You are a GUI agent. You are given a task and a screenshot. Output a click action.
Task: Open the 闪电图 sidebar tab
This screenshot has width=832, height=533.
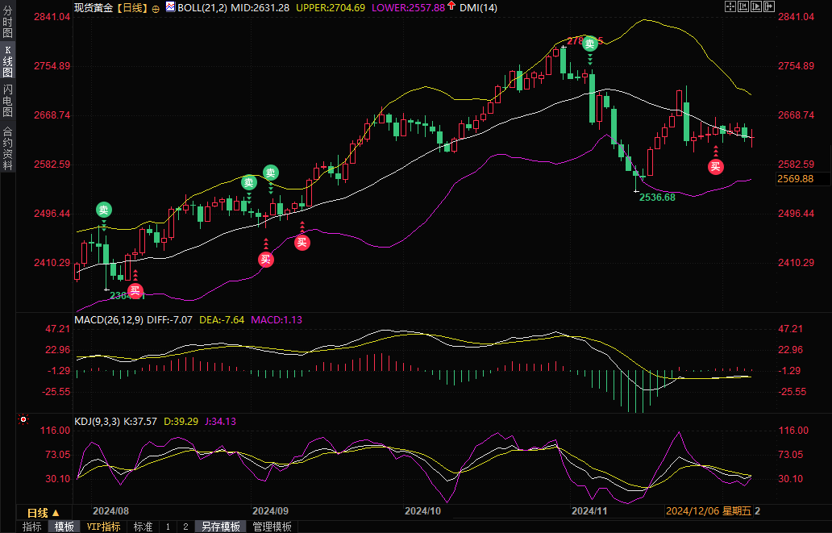pyautogui.click(x=7, y=100)
